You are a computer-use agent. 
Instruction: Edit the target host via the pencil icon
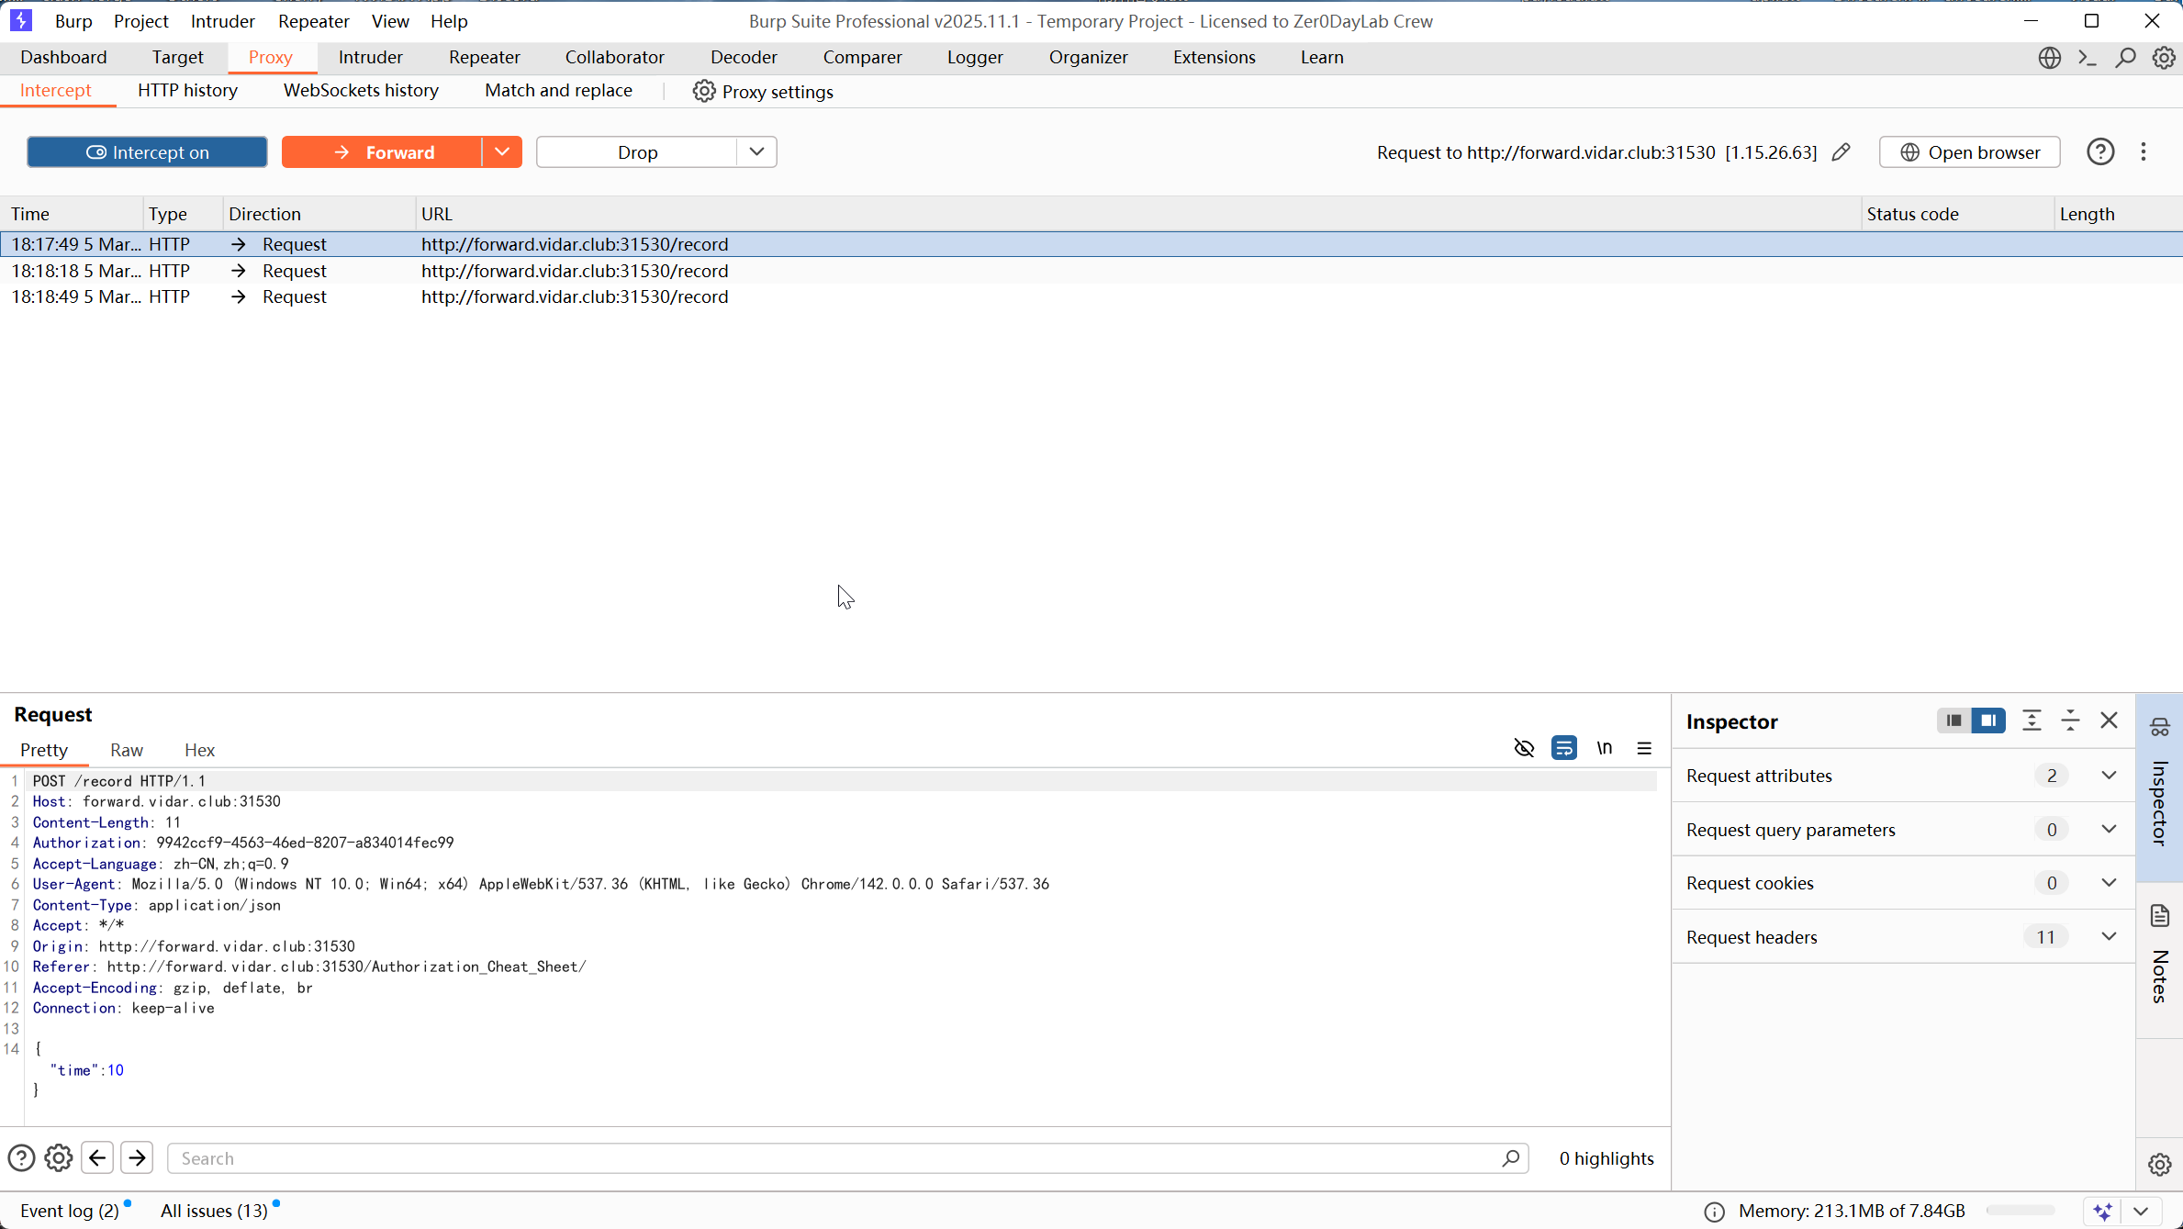click(x=1842, y=152)
